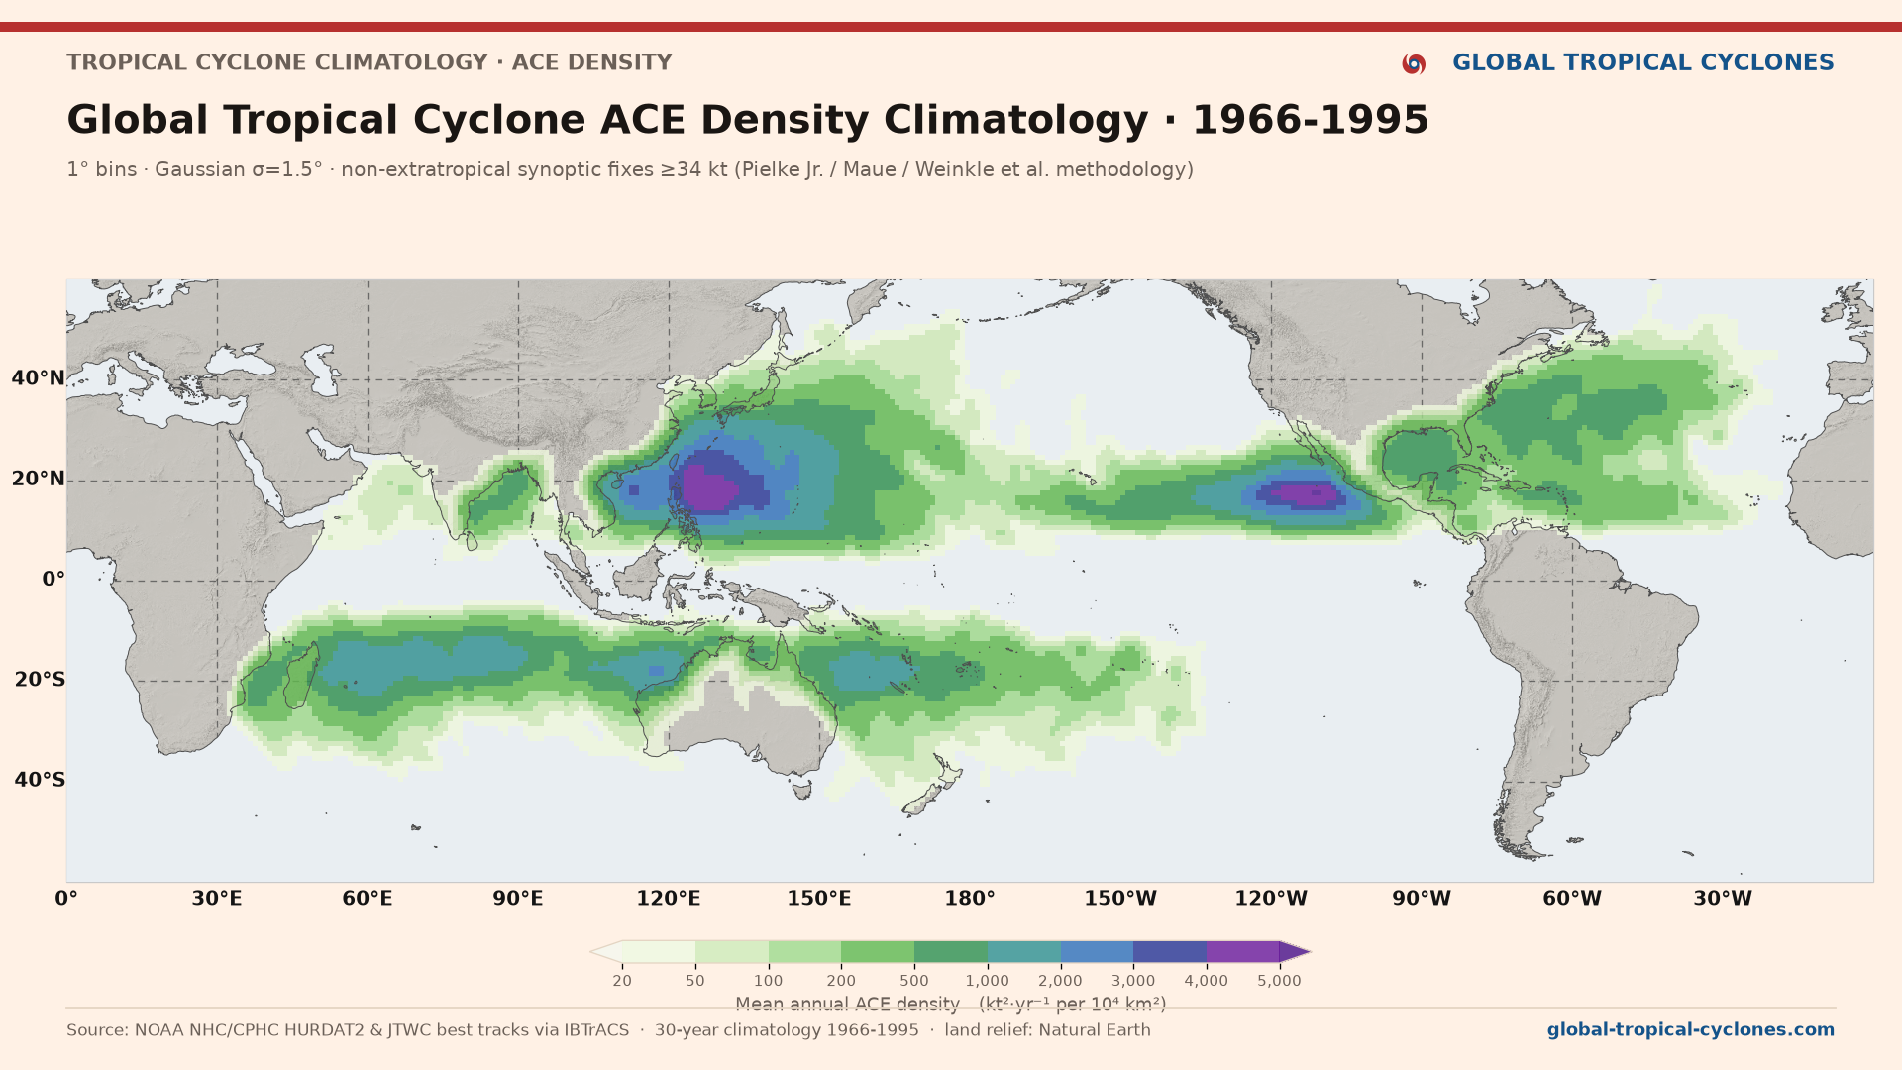The image size is (1902, 1070).
Task: Click the colorbar tick label 5,000
Action: click(x=1279, y=981)
